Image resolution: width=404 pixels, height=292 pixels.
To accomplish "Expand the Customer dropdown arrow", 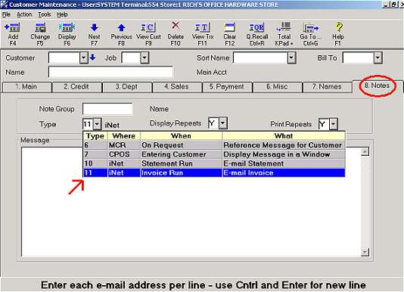I will coord(83,57).
